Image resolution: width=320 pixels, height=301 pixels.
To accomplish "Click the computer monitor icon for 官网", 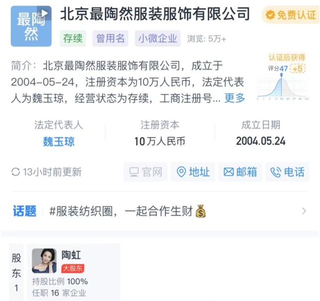I will tap(134, 172).
